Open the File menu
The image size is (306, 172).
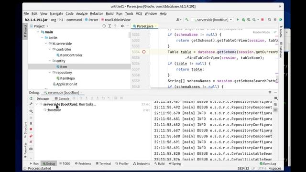pyautogui.click(x=26, y=13)
